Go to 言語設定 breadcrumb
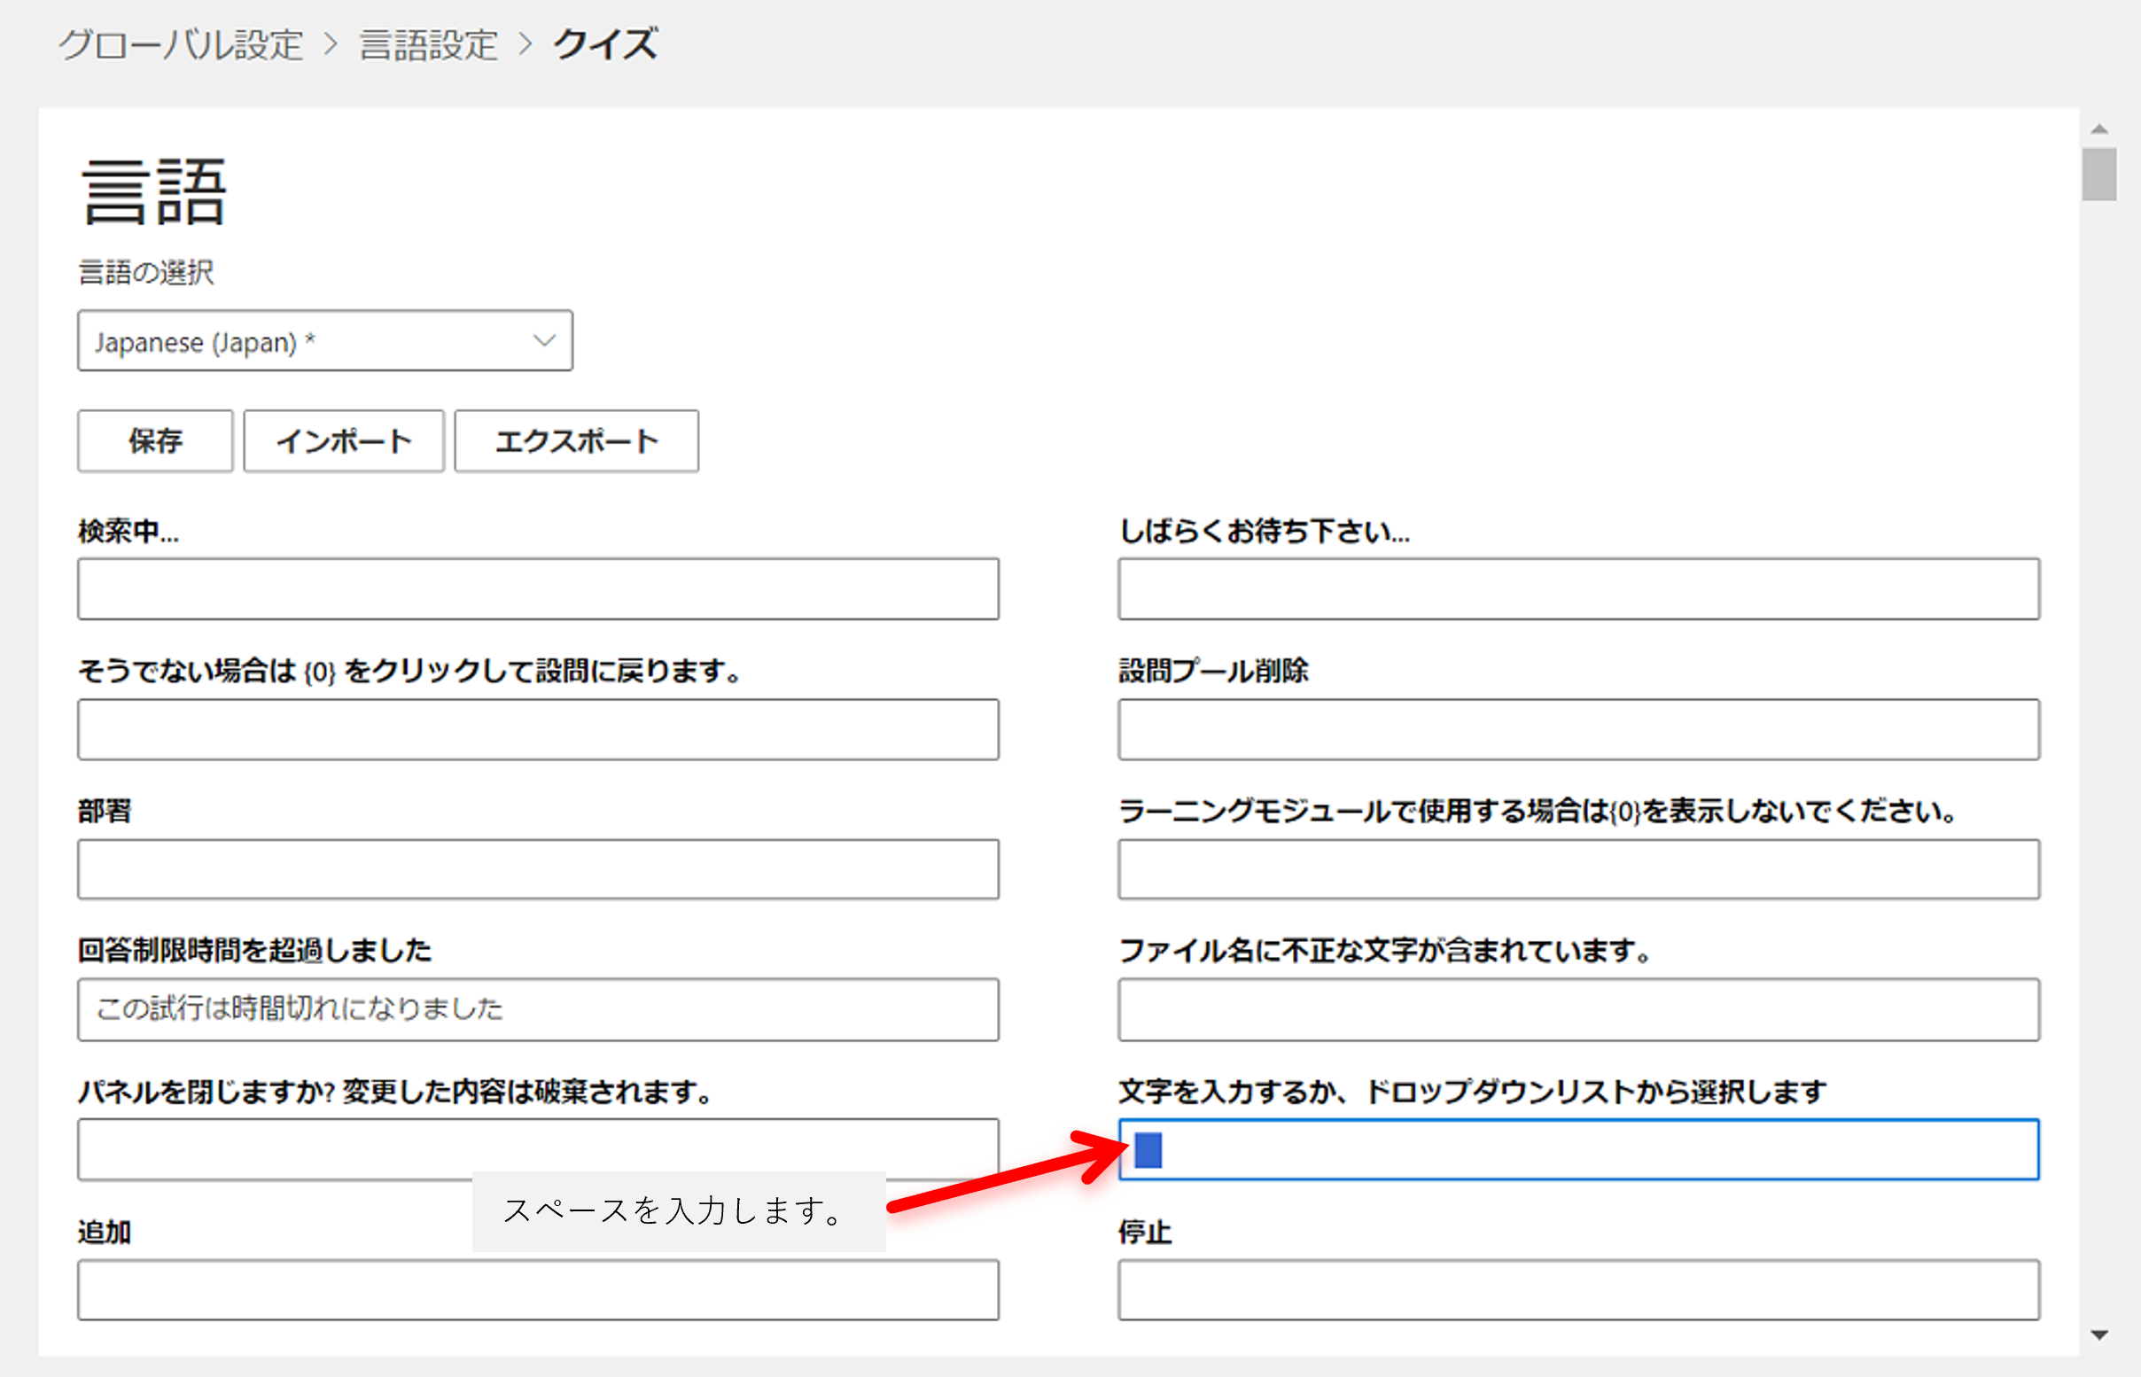This screenshot has height=1377, width=2141. [428, 44]
